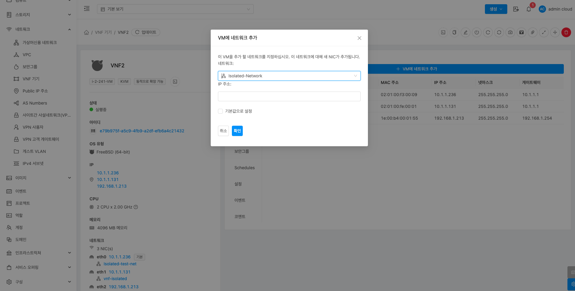Click the pencil edit VM icon
The height and width of the screenshot is (291, 575).
coord(466,32)
